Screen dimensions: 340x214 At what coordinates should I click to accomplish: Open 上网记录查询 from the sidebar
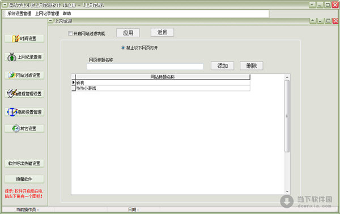tap(24, 57)
